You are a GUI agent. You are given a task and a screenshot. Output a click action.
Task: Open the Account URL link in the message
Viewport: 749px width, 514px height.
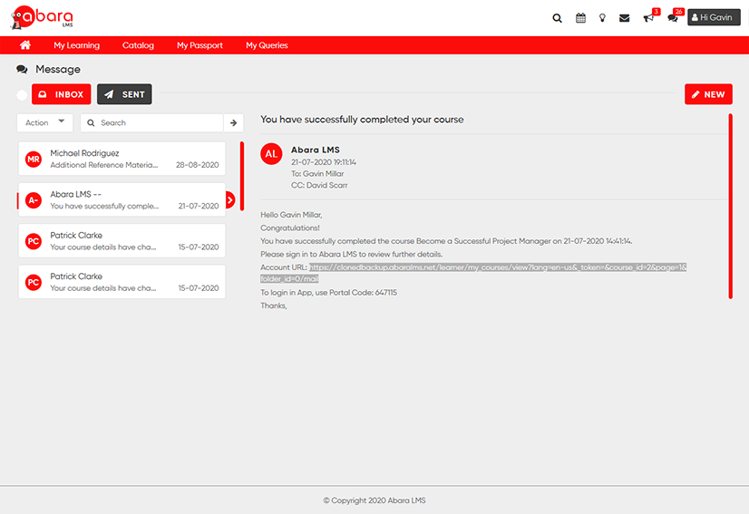pyautogui.click(x=473, y=273)
